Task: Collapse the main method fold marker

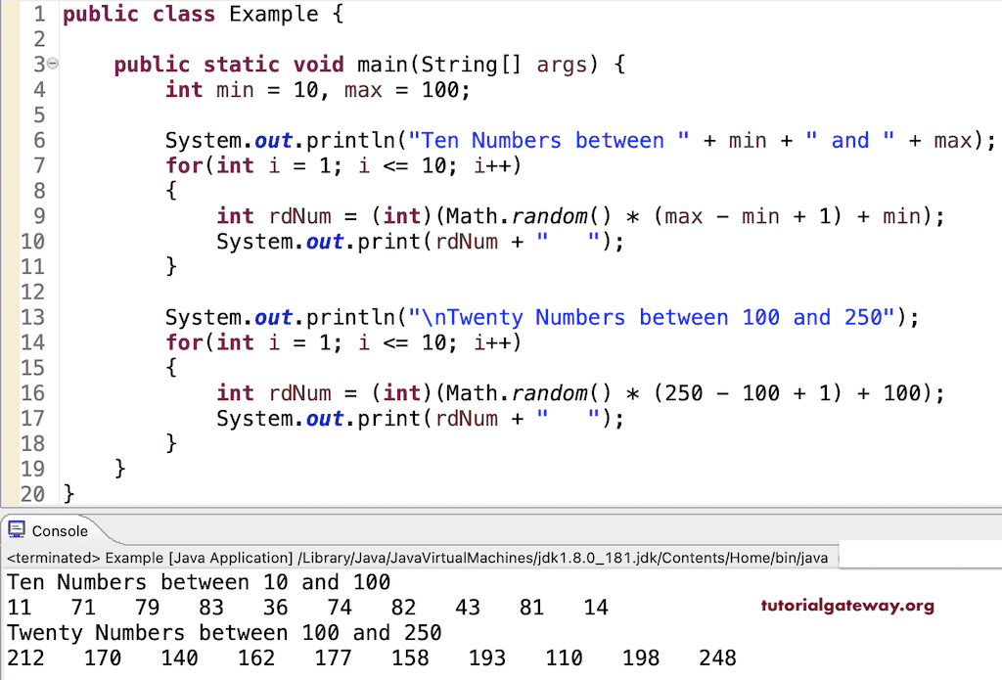Action: point(53,63)
